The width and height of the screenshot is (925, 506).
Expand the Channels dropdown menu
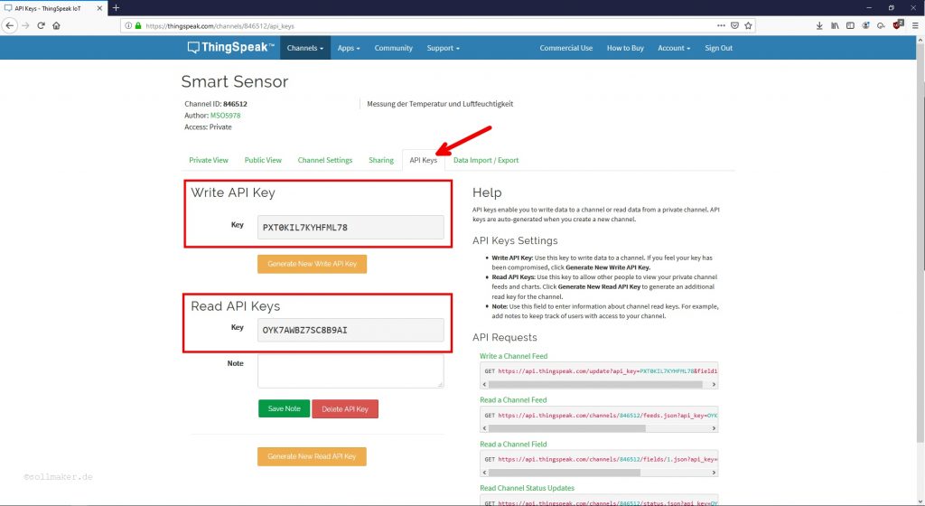[x=305, y=48]
